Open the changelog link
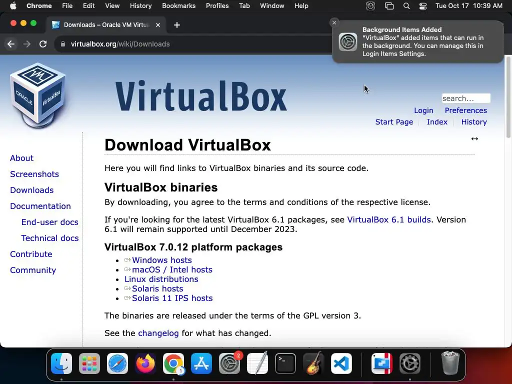The width and height of the screenshot is (512, 384). coord(158,333)
